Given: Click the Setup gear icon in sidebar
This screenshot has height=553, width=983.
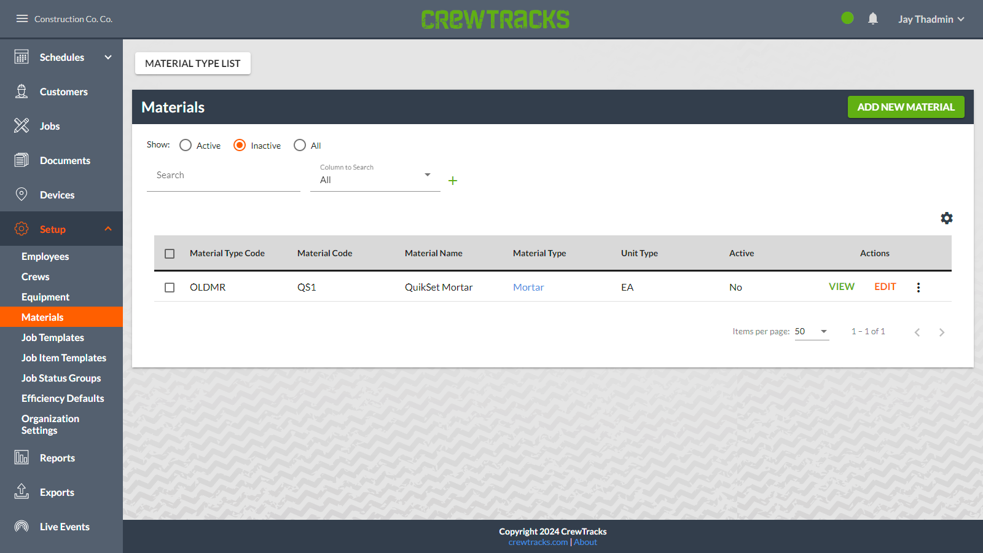Looking at the screenshot, I should coord(22,229).
